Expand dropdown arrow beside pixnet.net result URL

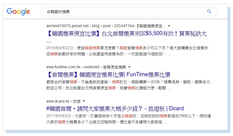coord(169,26)
